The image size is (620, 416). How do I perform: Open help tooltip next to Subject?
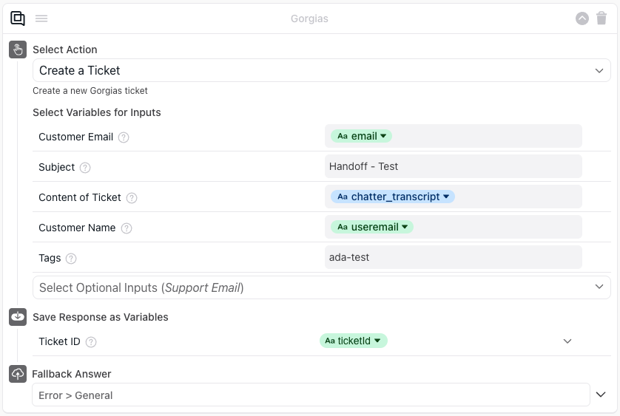coord(85,168)
